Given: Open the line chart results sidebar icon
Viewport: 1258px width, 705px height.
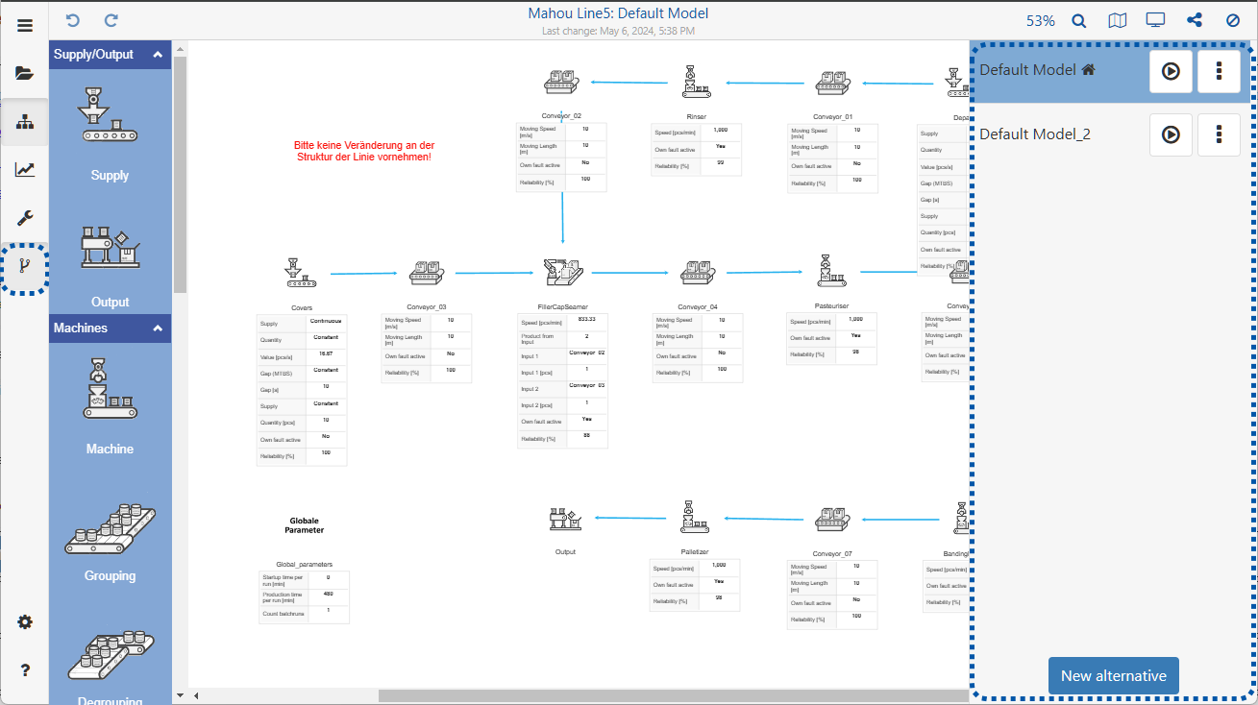Looking at the screenshot, I should point(25,170).
